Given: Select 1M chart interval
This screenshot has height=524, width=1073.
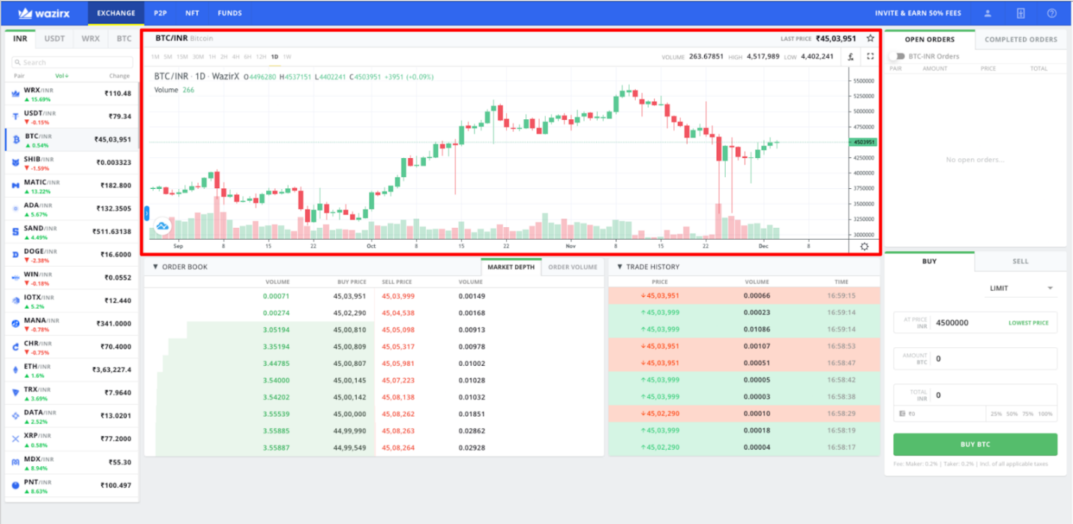Looking at the screenshot, I should tap(155, 56).
